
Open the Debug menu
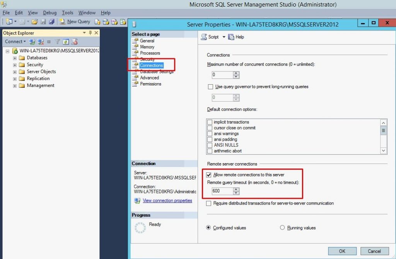coord(49,12)
